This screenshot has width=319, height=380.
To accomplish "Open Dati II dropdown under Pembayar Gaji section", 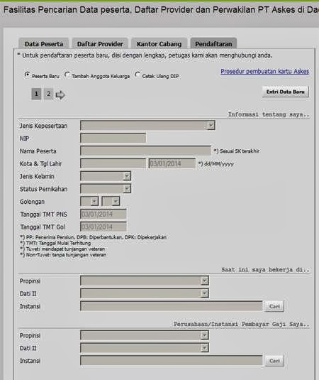I will [x=145, y=348].
